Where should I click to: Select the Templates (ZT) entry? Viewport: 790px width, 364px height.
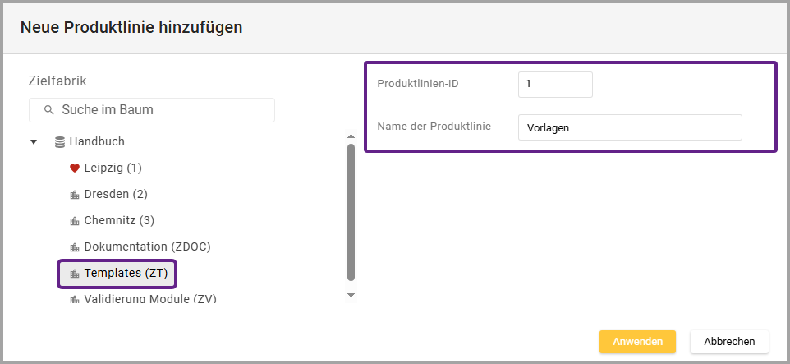point(126,274)
